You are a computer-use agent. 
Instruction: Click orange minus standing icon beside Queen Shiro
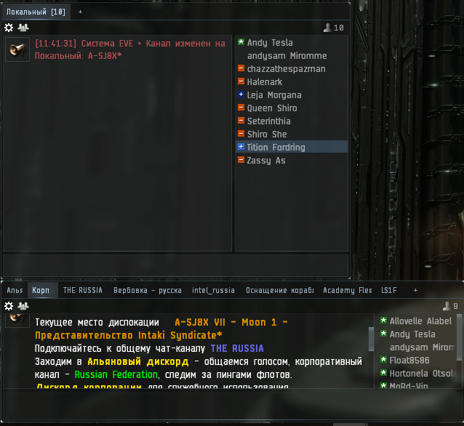point(241,108)
